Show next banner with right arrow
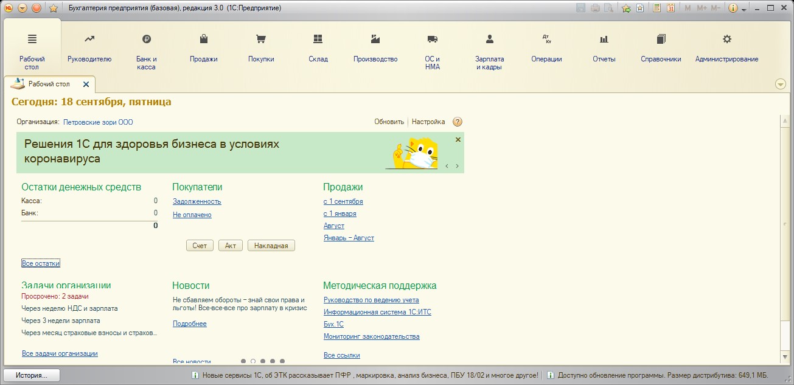794x385 pixels. pyautogui.click(x=457, y=166)
